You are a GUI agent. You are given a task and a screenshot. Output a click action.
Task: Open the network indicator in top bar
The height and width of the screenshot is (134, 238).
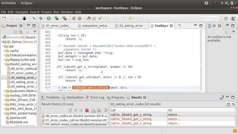pos(222,3)
